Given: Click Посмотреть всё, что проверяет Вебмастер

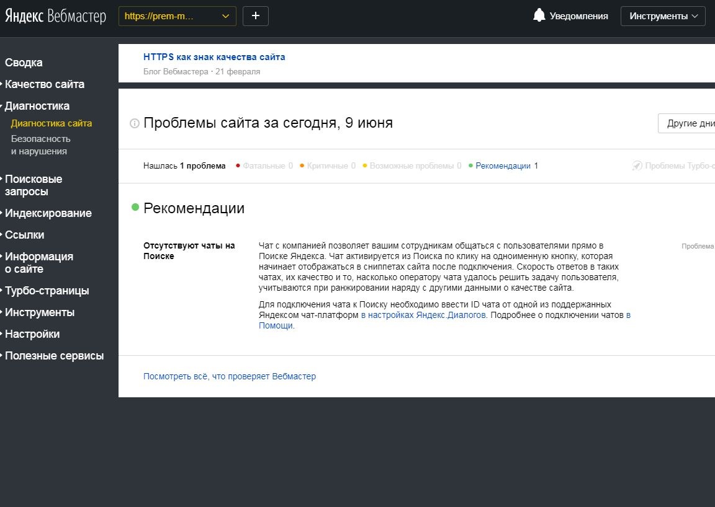Looking at the screenshot, I should point(230,376).
